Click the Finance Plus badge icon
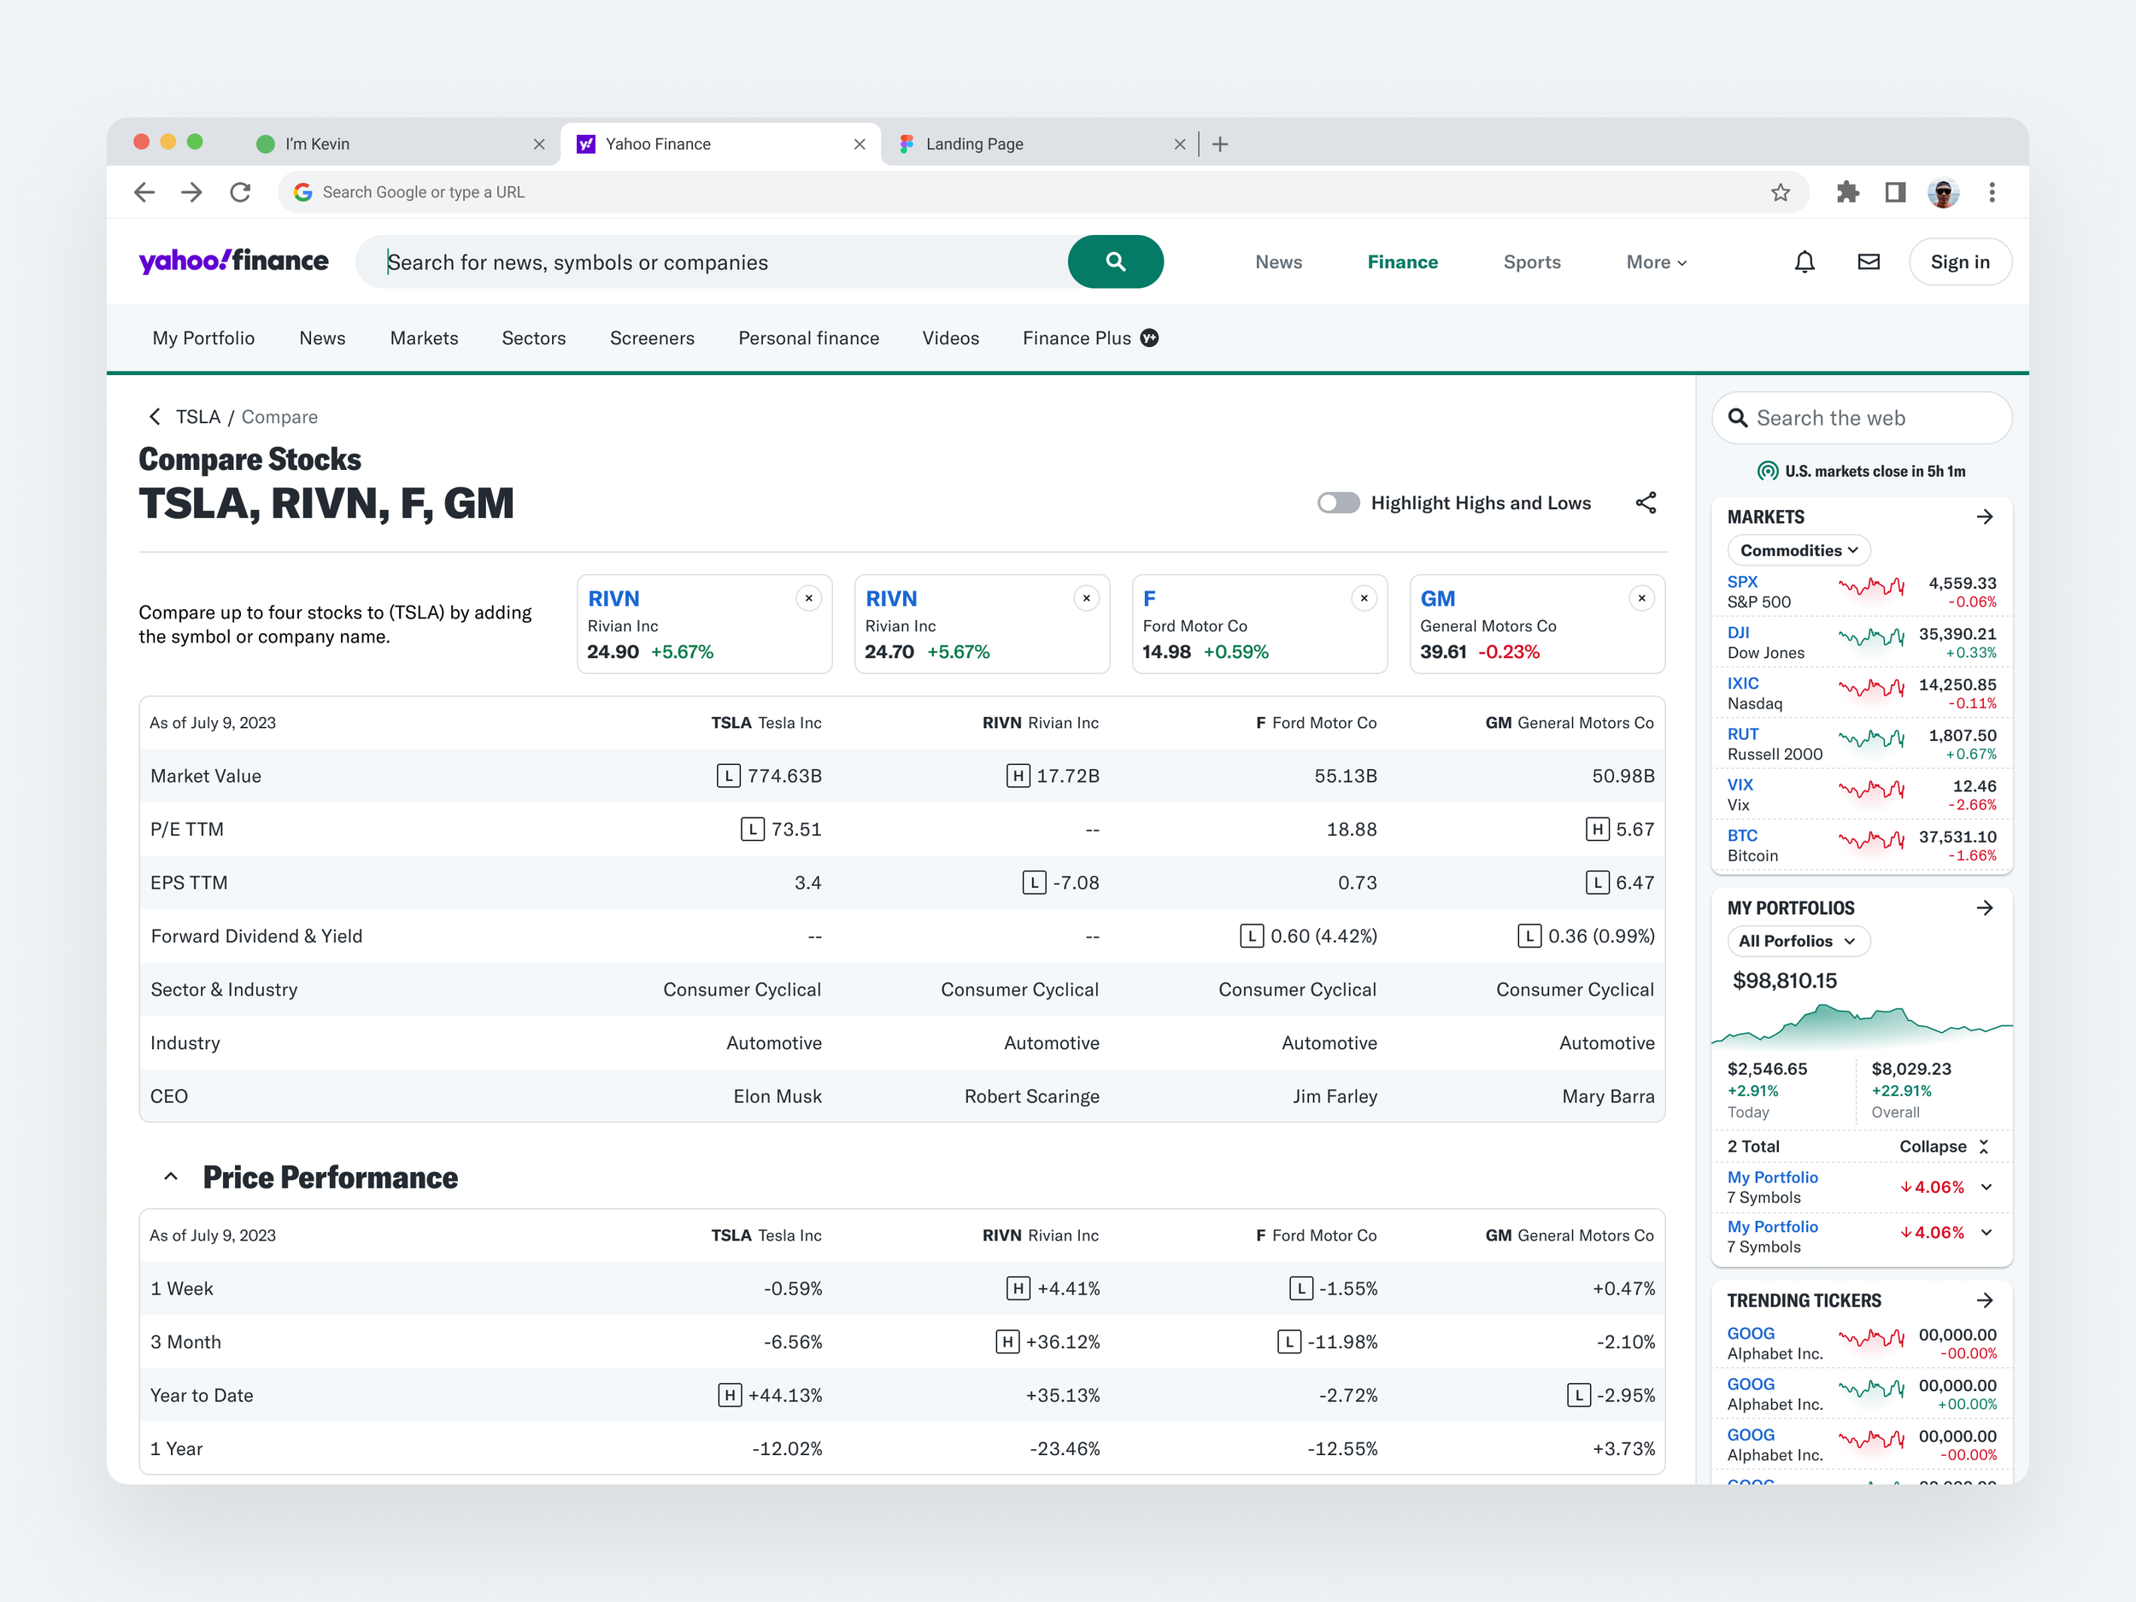 pos(1149,338)
